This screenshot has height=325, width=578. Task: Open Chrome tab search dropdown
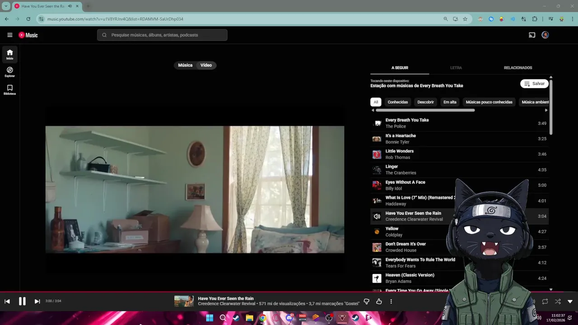[x=6, y=6]
